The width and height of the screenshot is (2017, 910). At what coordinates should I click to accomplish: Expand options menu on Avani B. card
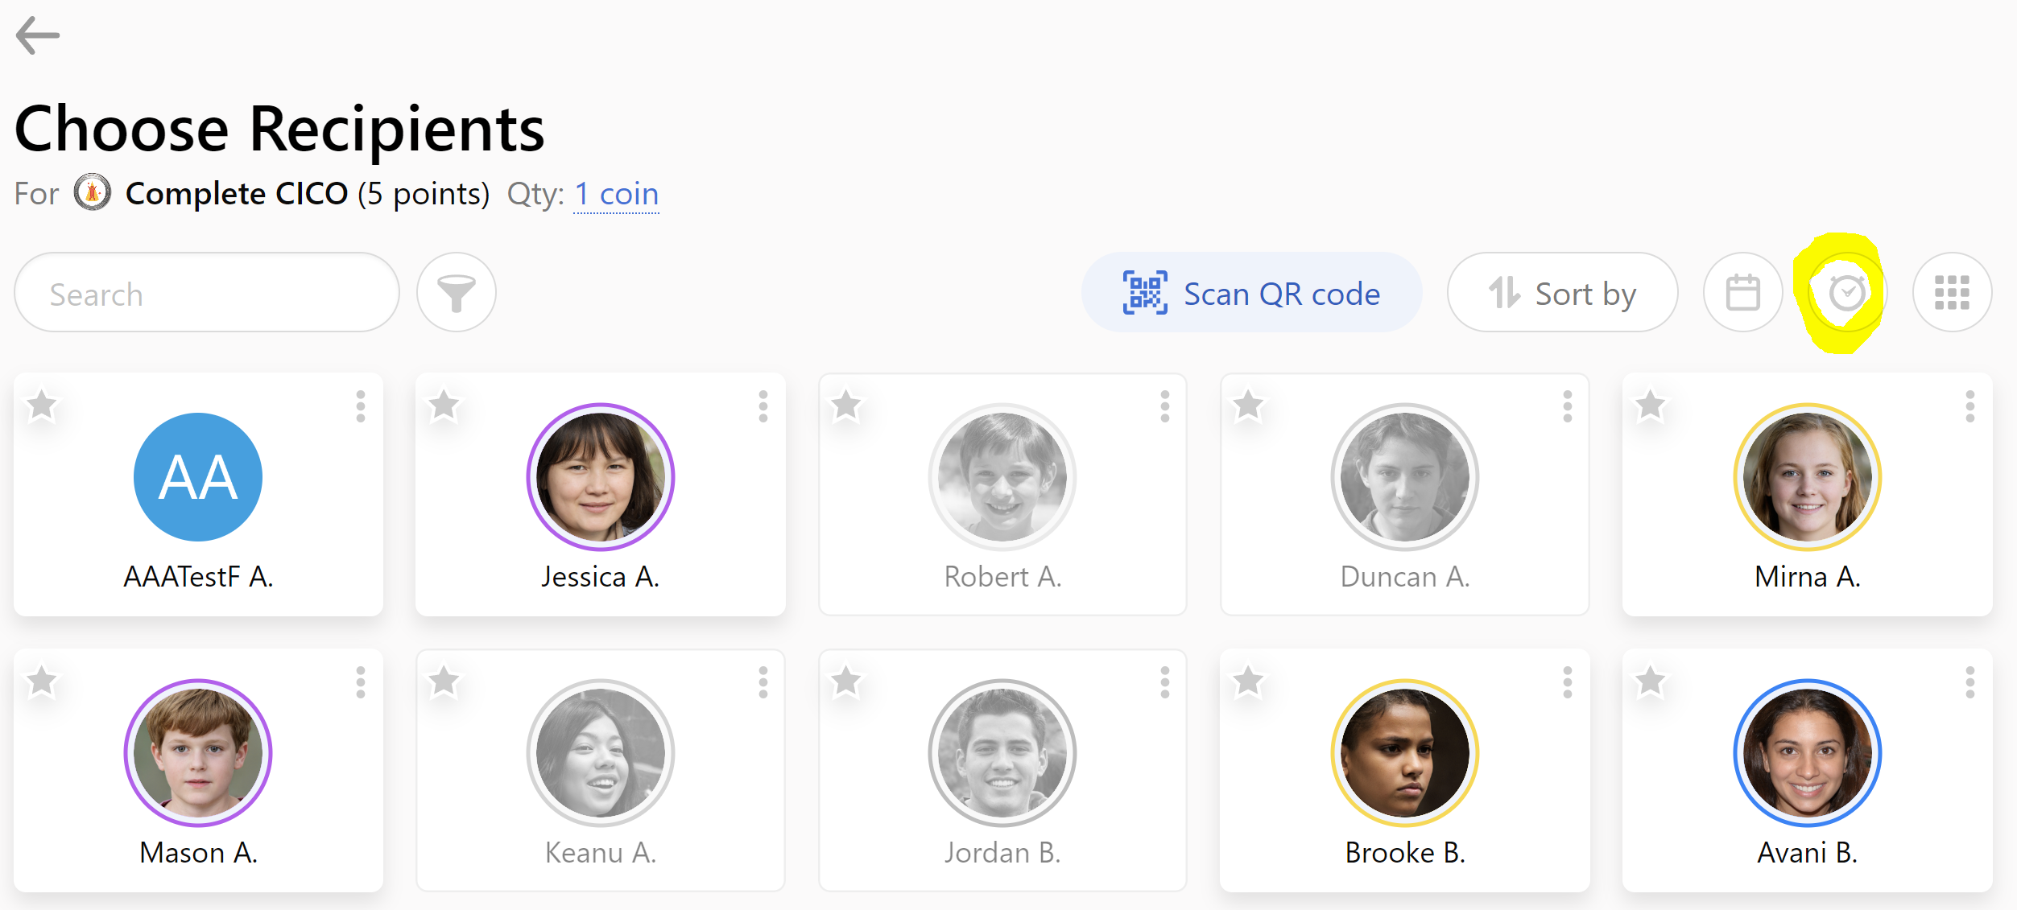[1969, 682]
